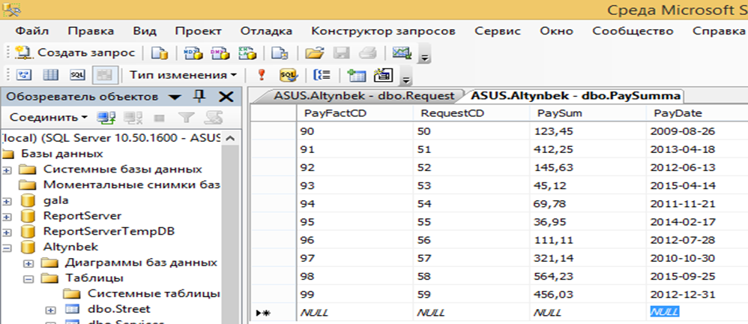Expand the dbo.Street table node
The width and height of the screenshot is (748, 324).
(52, 310)
